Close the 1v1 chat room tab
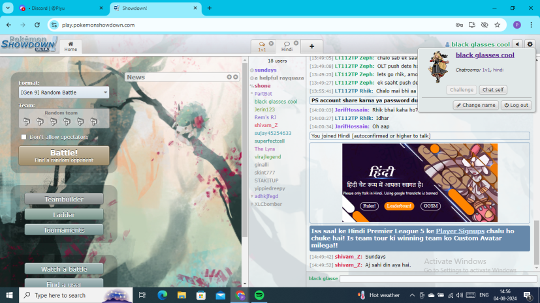This screenshot has height=303, width=540. pyautogui.click(x=271, y=44)
